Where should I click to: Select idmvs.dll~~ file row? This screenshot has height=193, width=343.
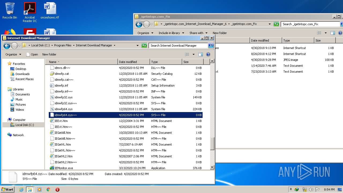tap(126, 68)
